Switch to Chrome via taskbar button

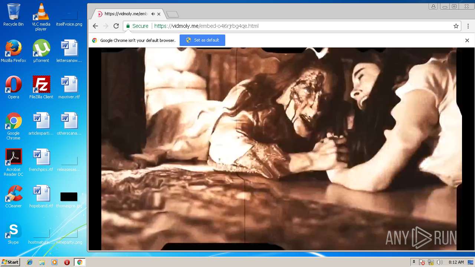[79, 262]
